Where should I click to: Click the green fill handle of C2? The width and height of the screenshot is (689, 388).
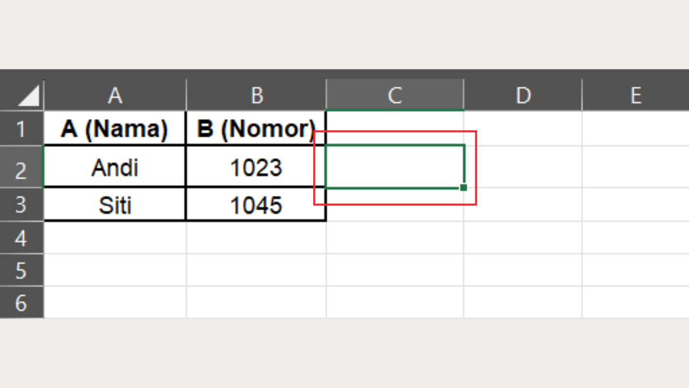[463, 188]
